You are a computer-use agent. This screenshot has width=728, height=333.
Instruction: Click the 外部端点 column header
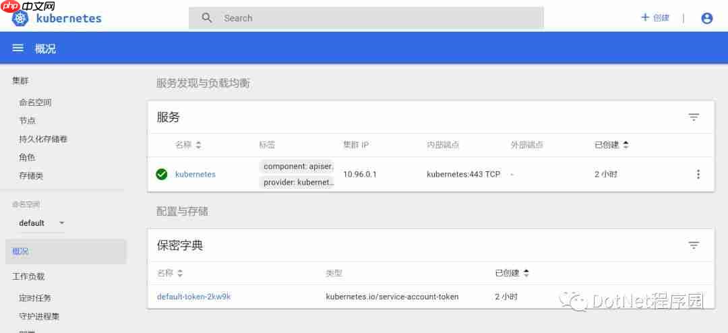coord(527,145)
